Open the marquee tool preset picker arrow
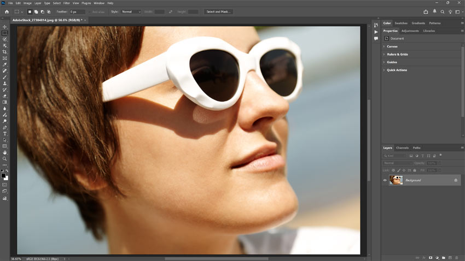The width and height of the screenshot is (465, 261). coord(22,12)
